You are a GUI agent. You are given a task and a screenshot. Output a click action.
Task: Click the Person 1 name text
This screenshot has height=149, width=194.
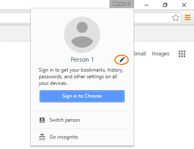(x=82, y=60)
